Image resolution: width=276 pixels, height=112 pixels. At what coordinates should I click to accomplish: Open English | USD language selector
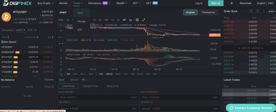(x=265, y=3)
